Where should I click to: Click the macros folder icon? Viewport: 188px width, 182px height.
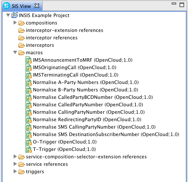click(x=22, y=53)
